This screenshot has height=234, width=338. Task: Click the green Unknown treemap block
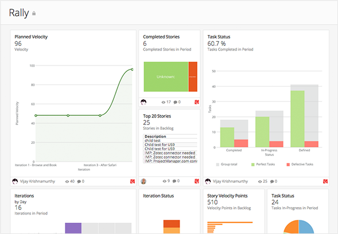pyautogui.click(x=166, y=77)
